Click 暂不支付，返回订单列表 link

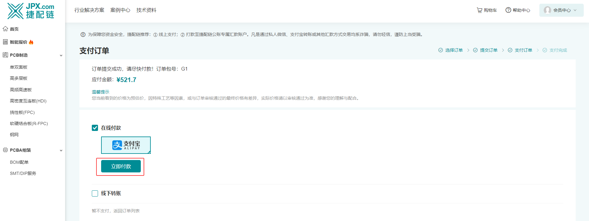pyautogui.click(x=116, y=211)
